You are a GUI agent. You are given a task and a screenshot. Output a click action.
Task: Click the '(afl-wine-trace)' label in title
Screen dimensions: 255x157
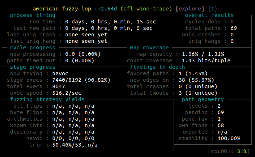[x=146, y=9]
